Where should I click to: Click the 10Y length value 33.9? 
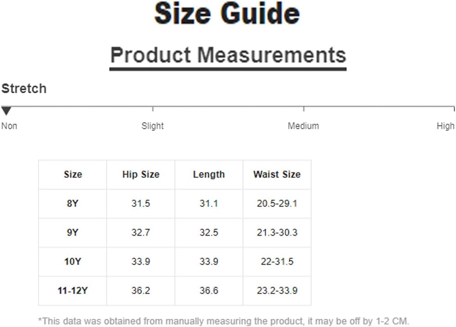(209, 262)
